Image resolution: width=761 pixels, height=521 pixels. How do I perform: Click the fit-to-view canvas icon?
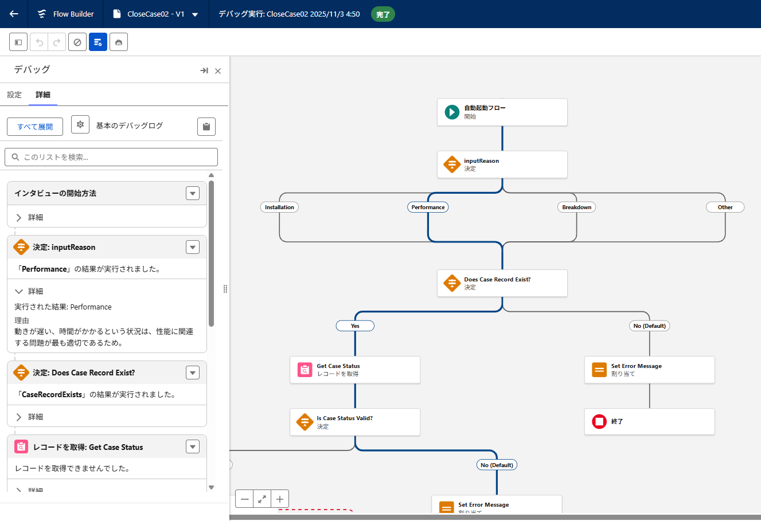click(262, 499)
